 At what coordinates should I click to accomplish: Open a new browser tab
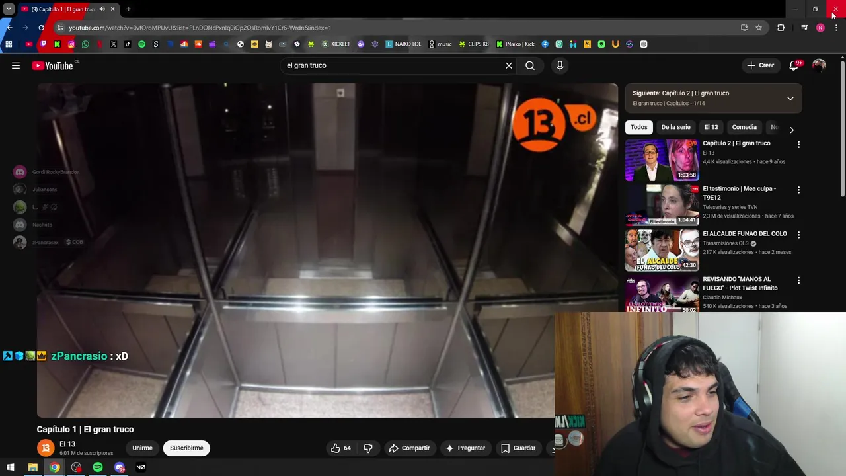128,9
